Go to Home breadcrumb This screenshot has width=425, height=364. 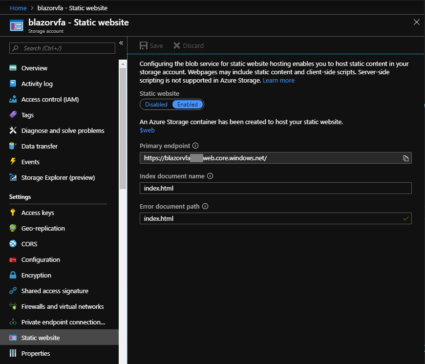[x=18, y=8]
